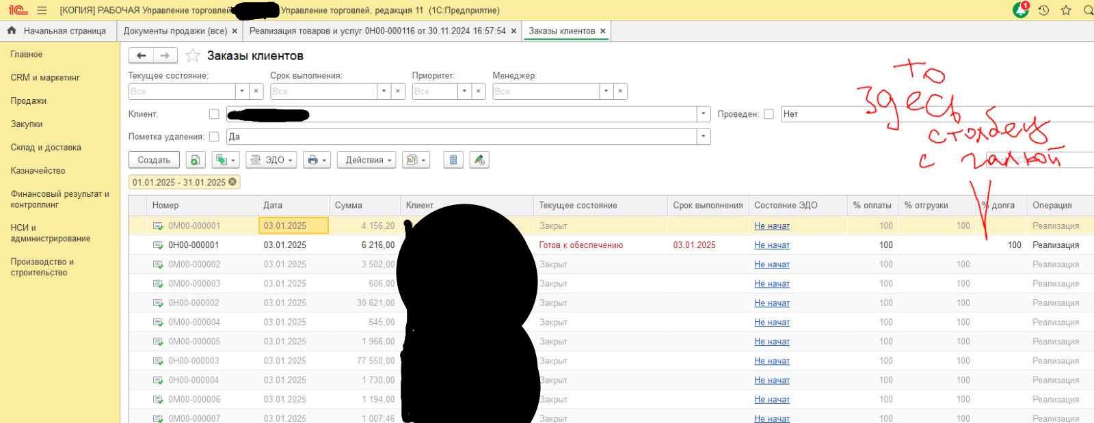Open the print icon menu

(316, 160)
